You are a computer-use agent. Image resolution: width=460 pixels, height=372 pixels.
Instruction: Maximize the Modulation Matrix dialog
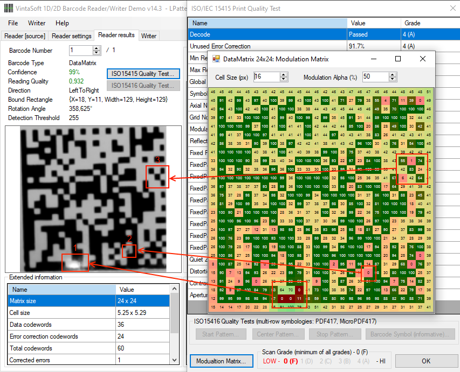398,59
